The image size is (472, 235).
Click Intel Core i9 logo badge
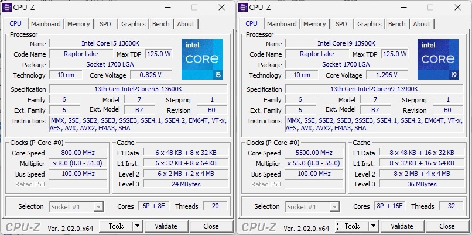(438, 59)
